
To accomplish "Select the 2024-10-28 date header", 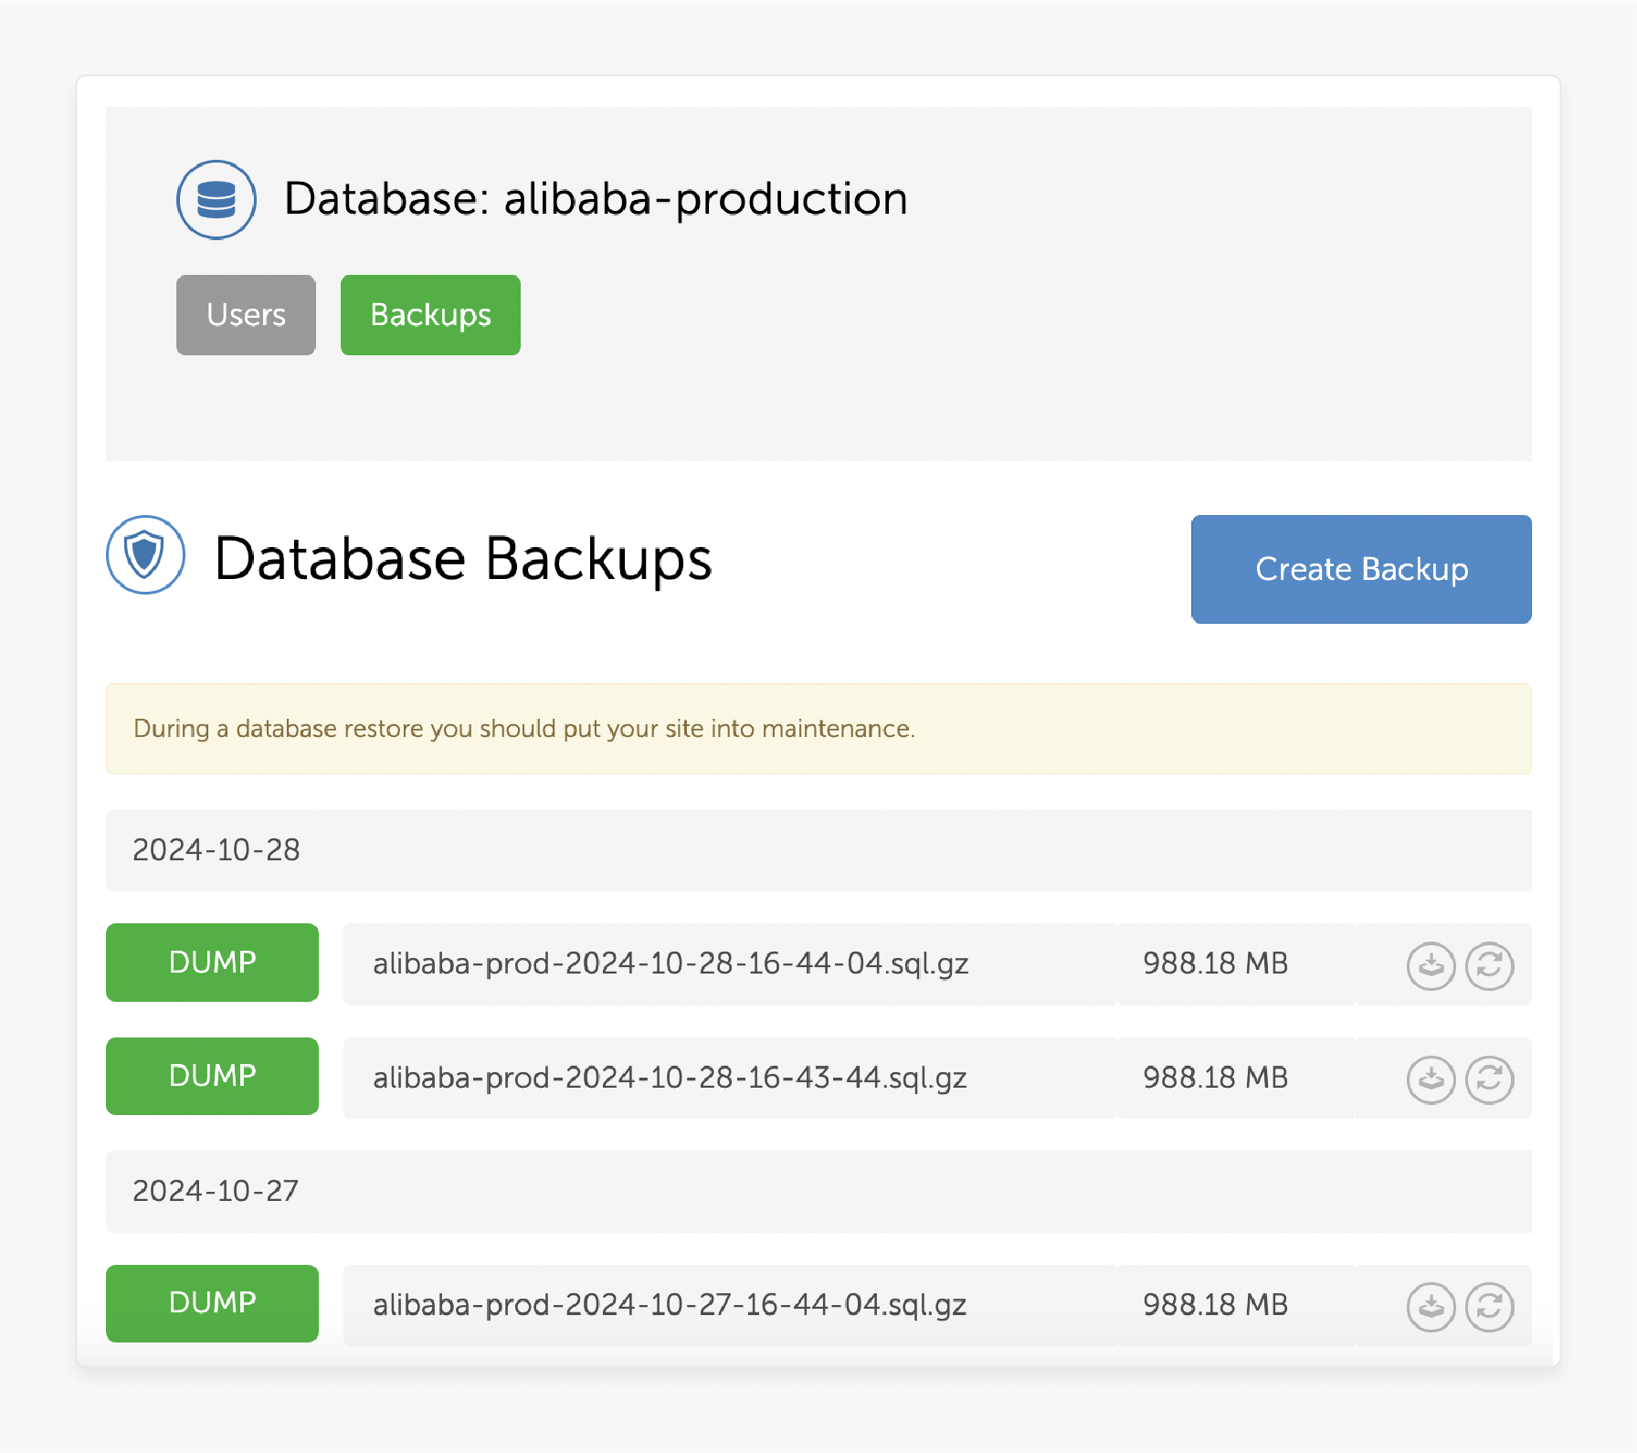I will (818, 850).
